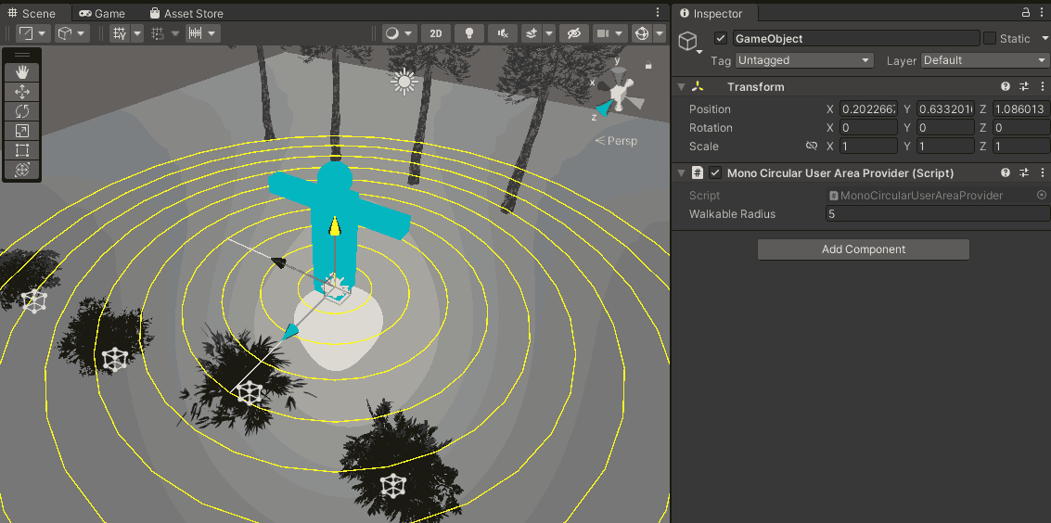Open the Tag dropdown showing Untagged
The image size is (1051, 523).
click(804, 60)
